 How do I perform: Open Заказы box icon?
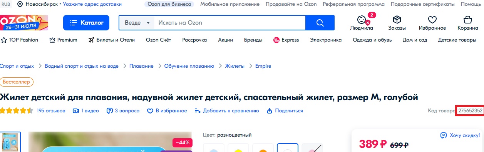397,20
